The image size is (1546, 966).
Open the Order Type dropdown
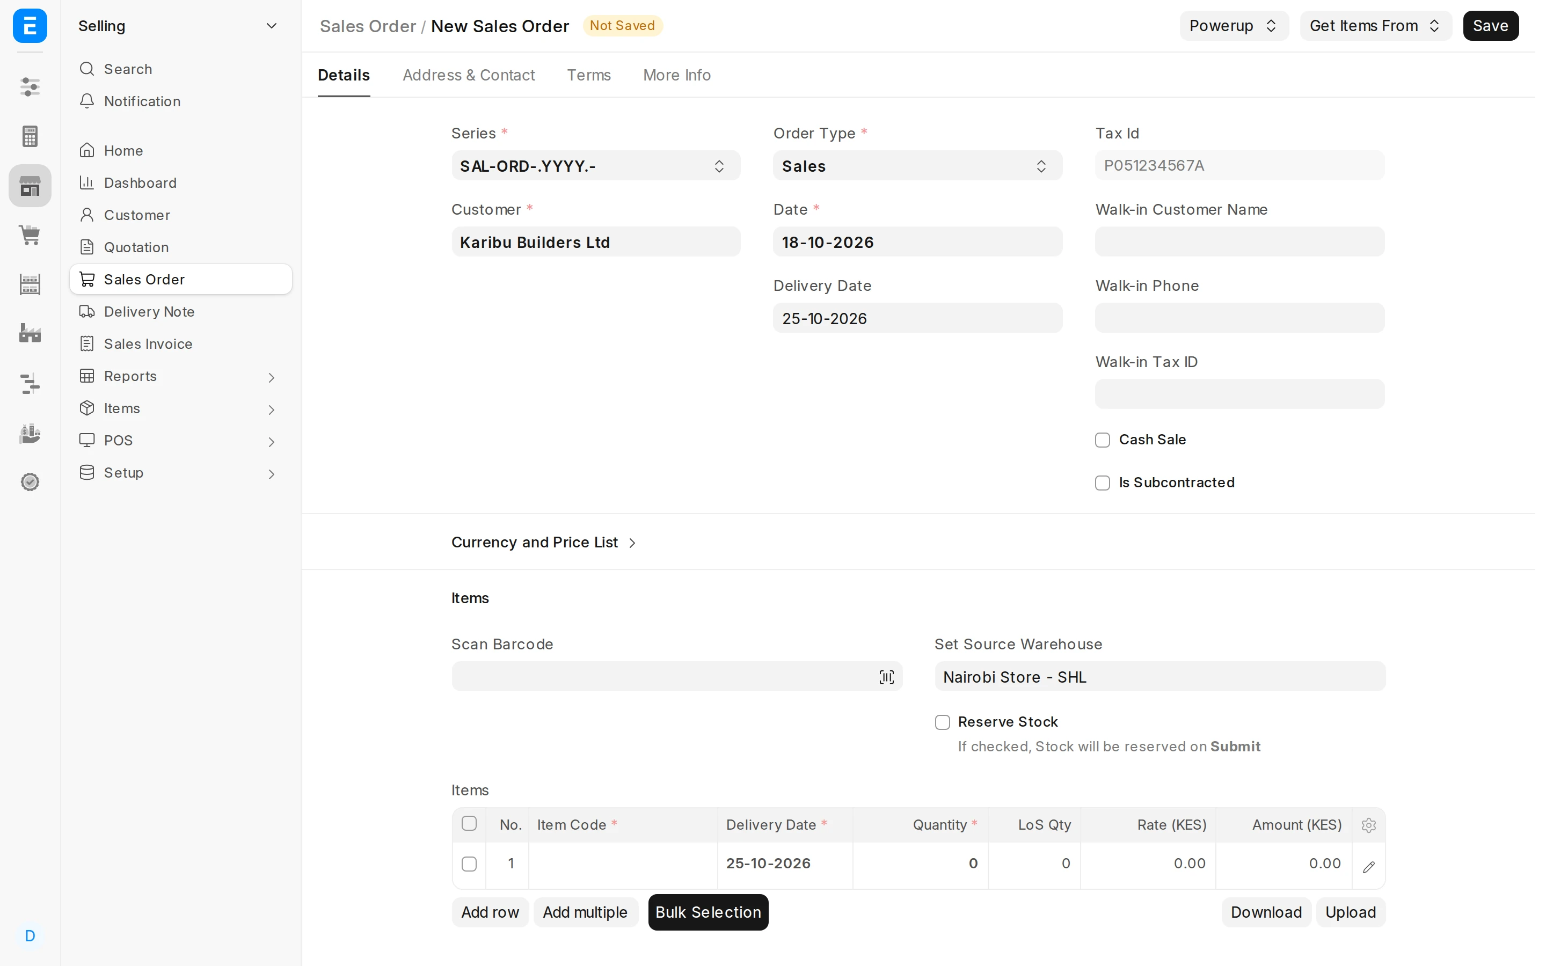pos(917,166)
